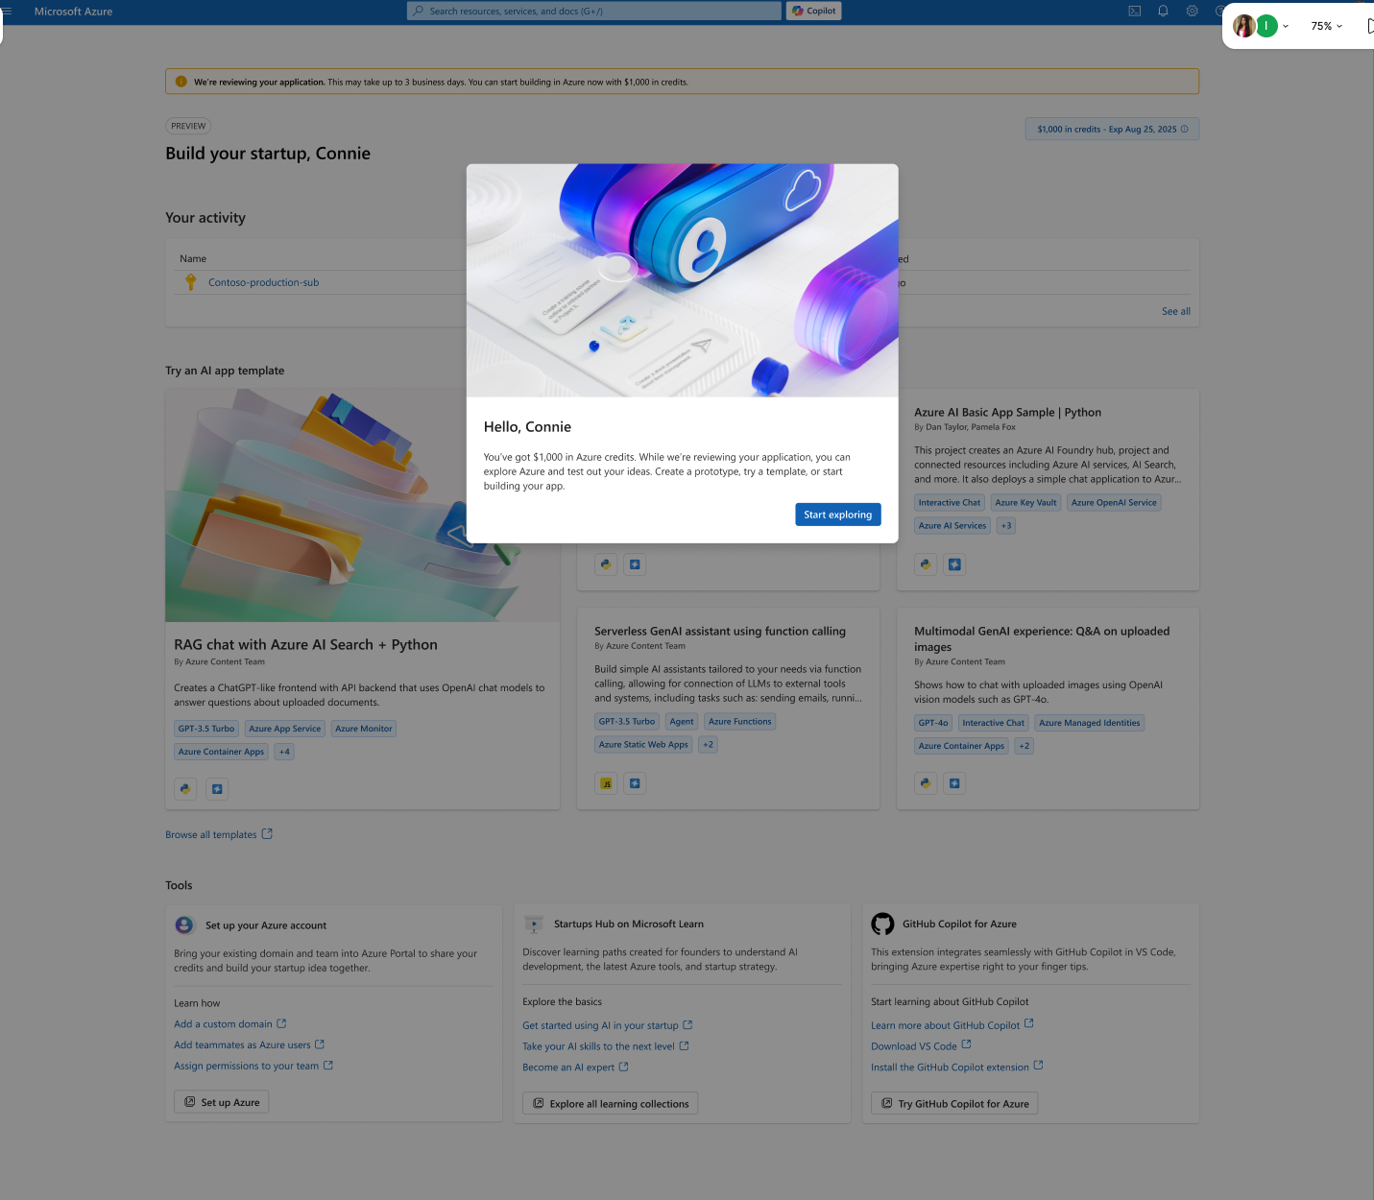
Task: Click the Python icon on Azure AI Basic App card
Action: coord(926,564)
